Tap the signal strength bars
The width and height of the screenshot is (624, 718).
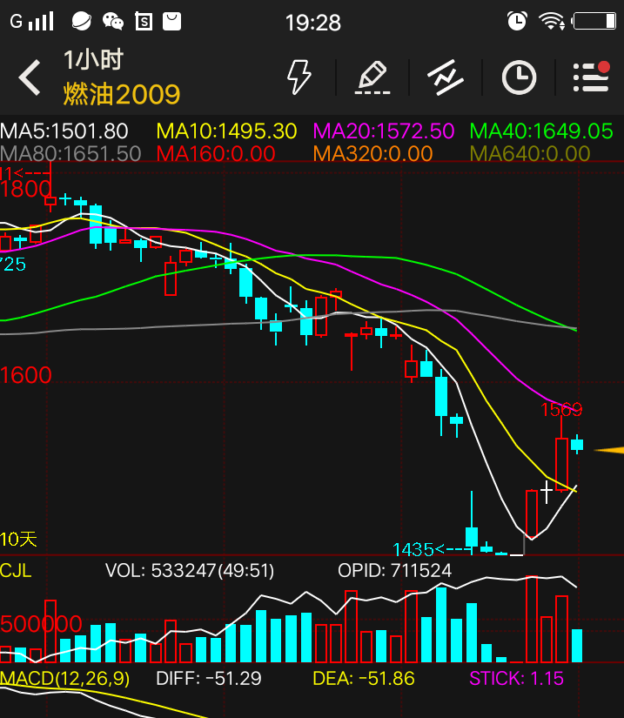41,21
